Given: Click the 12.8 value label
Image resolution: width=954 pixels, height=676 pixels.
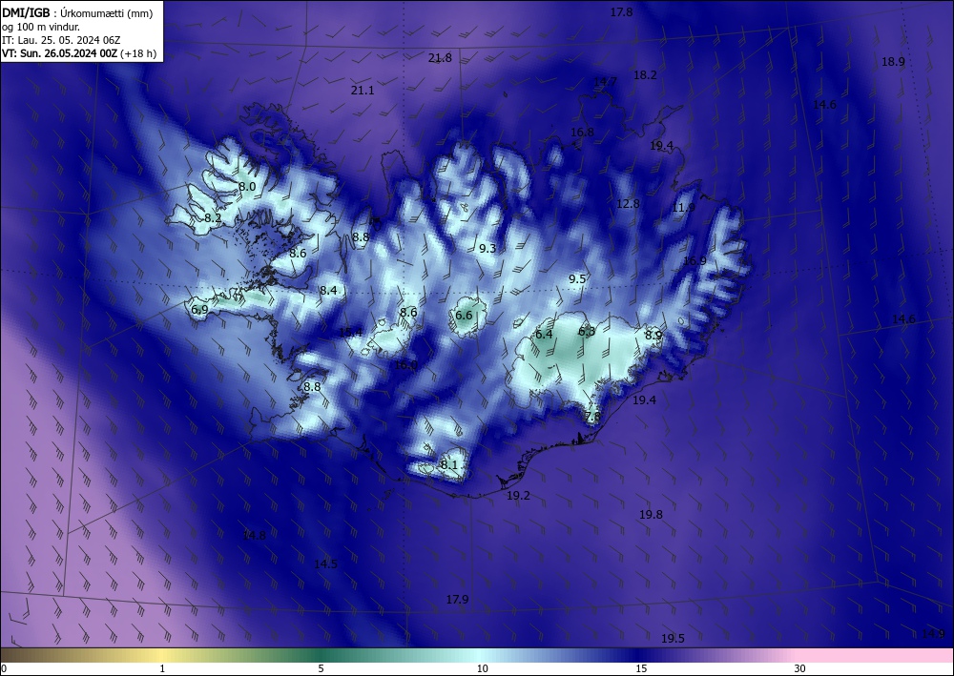Looking at the screenshot, I should pyautogui.click(x=628, y=204).
